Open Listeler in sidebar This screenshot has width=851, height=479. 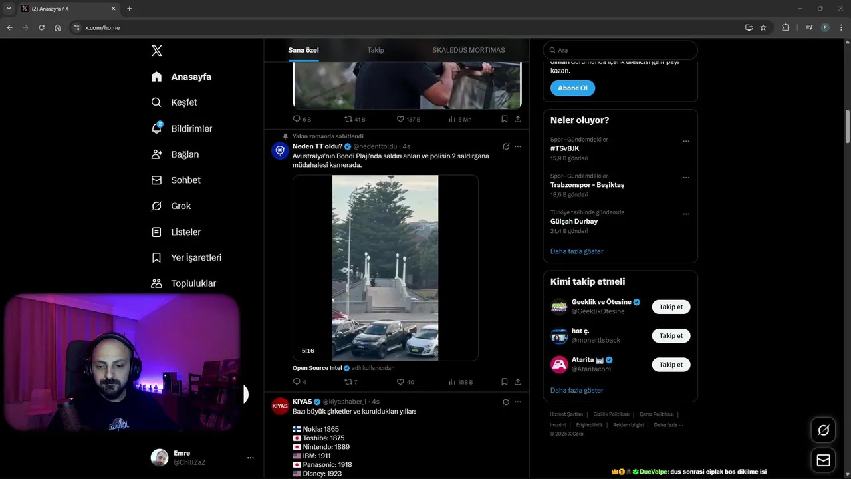[x=176, y=232]
